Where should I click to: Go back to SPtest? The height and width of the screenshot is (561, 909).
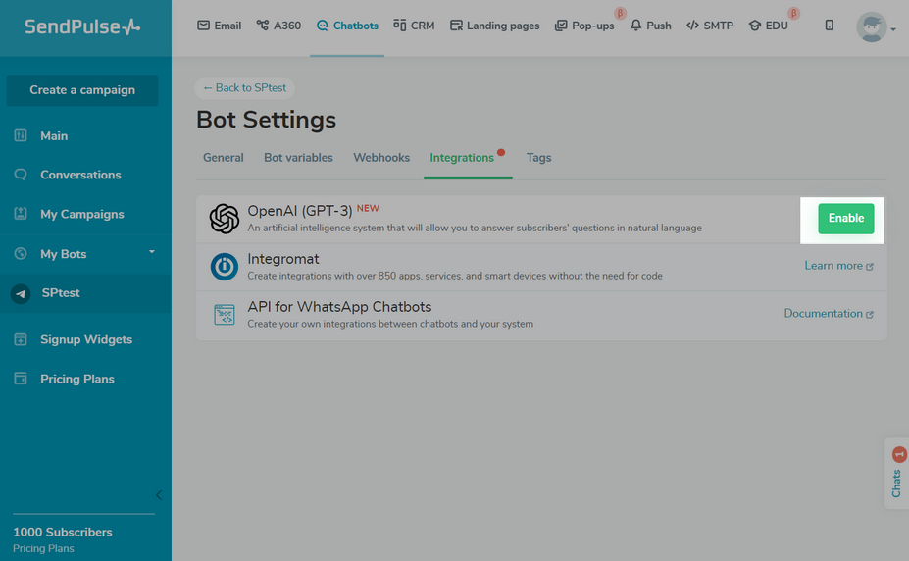[244, 88]
